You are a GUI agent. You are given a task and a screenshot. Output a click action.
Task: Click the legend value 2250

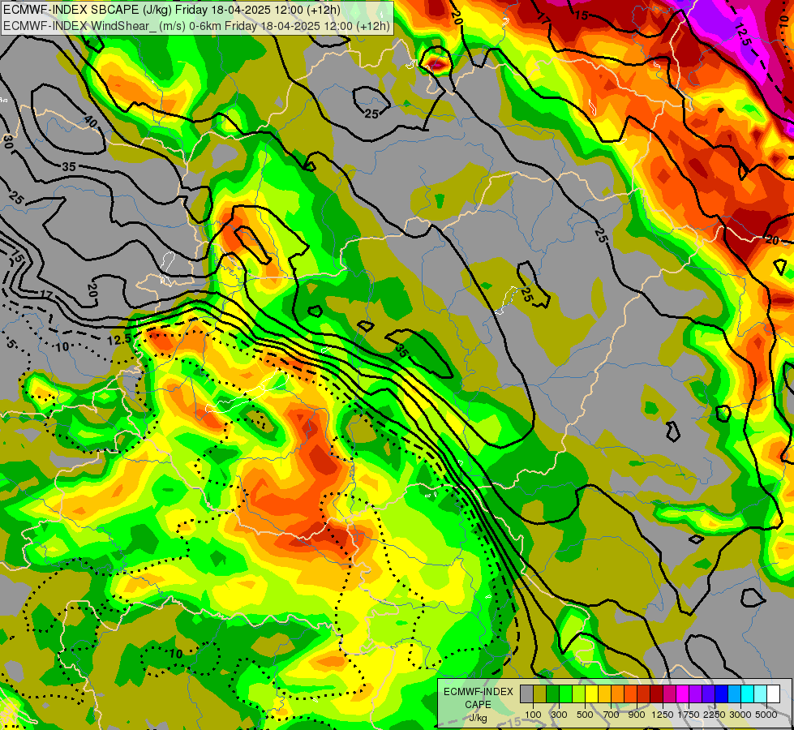715,715
